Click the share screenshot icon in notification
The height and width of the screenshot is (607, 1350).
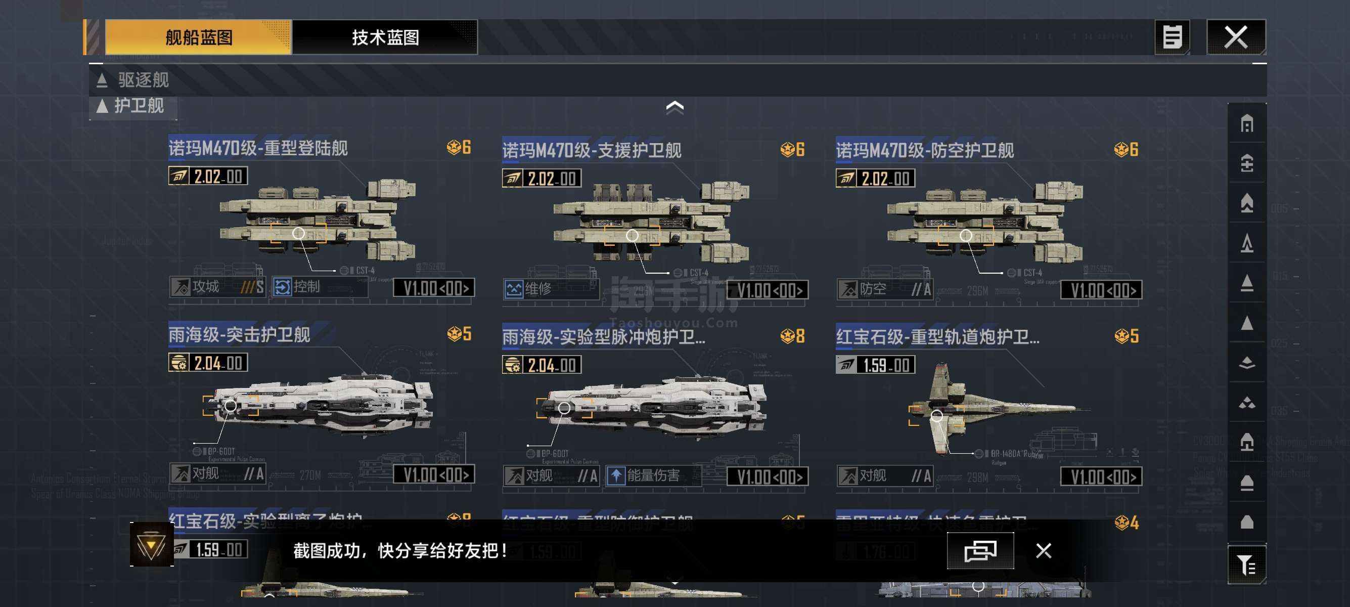980,550
